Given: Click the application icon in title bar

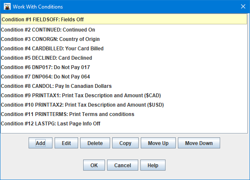Looking at the screenshot, I should click(7, 6).
